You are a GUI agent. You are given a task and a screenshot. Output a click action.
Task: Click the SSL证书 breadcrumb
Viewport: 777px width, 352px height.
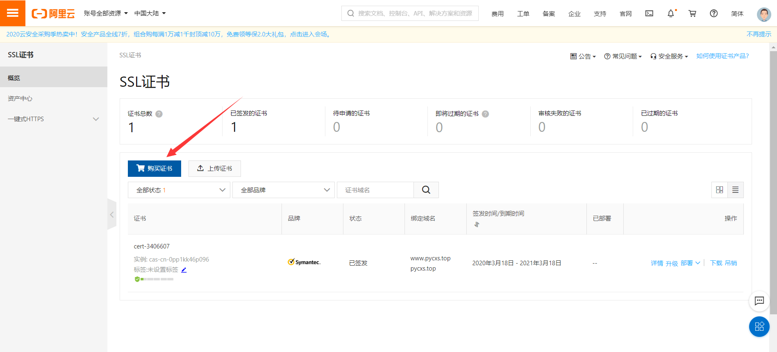(130, 55)
